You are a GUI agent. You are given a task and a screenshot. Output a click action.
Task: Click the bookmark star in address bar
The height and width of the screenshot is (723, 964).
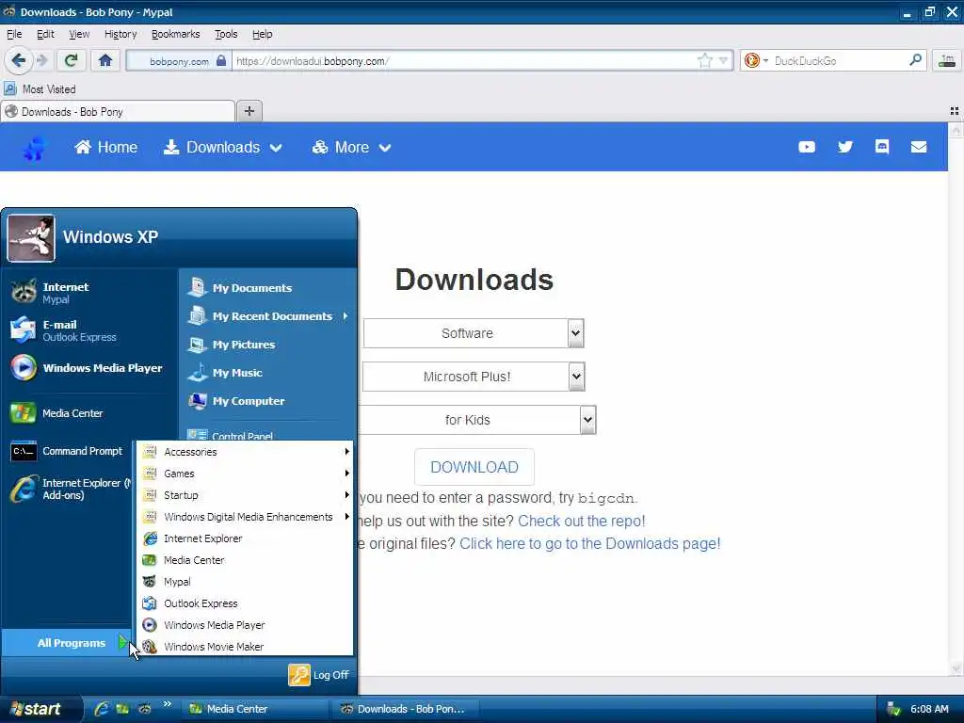tap(704, 60)
